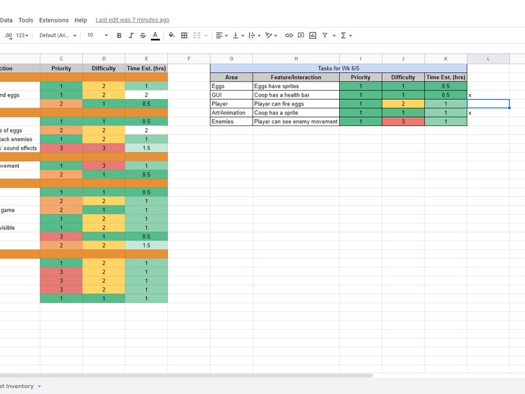This screenshot has width=525, height=394.
Task: Expand the horizontal align options
Action: pos(220,35)
